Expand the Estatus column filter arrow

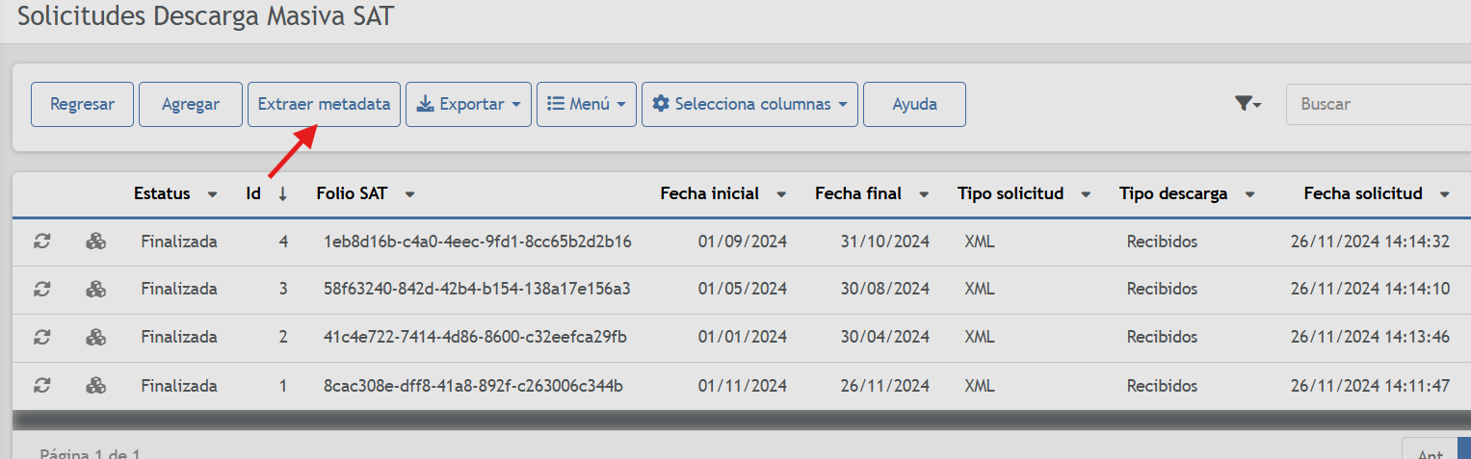click(x=212, y=194)
